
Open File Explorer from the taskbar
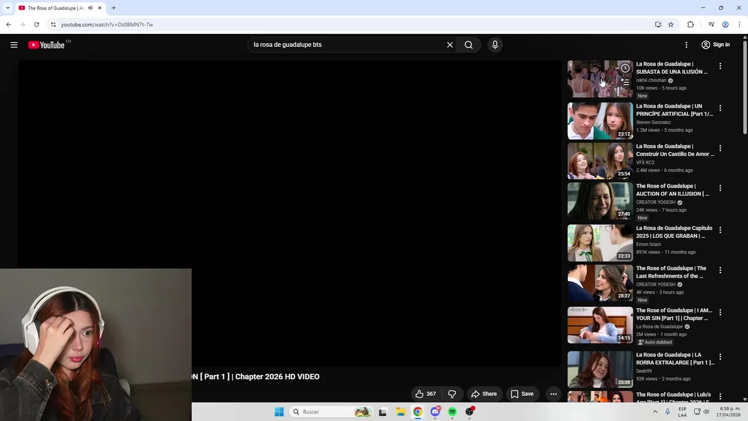click(400, 412)
